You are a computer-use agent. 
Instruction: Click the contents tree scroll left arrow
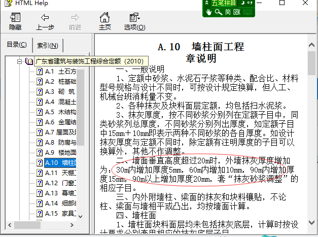(10, 225)
